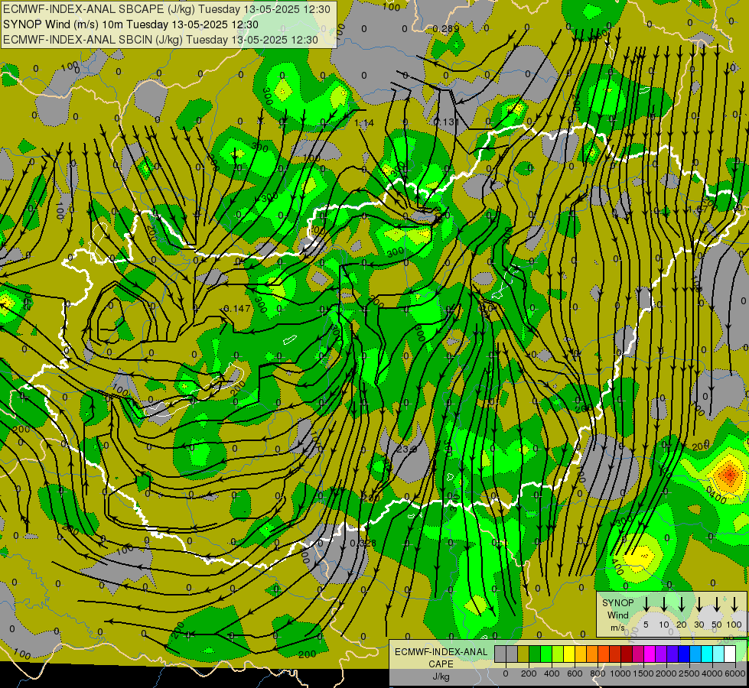Click the orange-red CAPE maximum on map

point(729,474)
